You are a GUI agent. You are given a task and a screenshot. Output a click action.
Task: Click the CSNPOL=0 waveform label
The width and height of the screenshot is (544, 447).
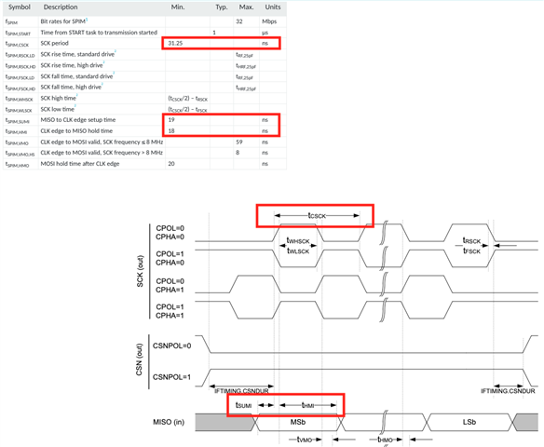tap(171, 345)
